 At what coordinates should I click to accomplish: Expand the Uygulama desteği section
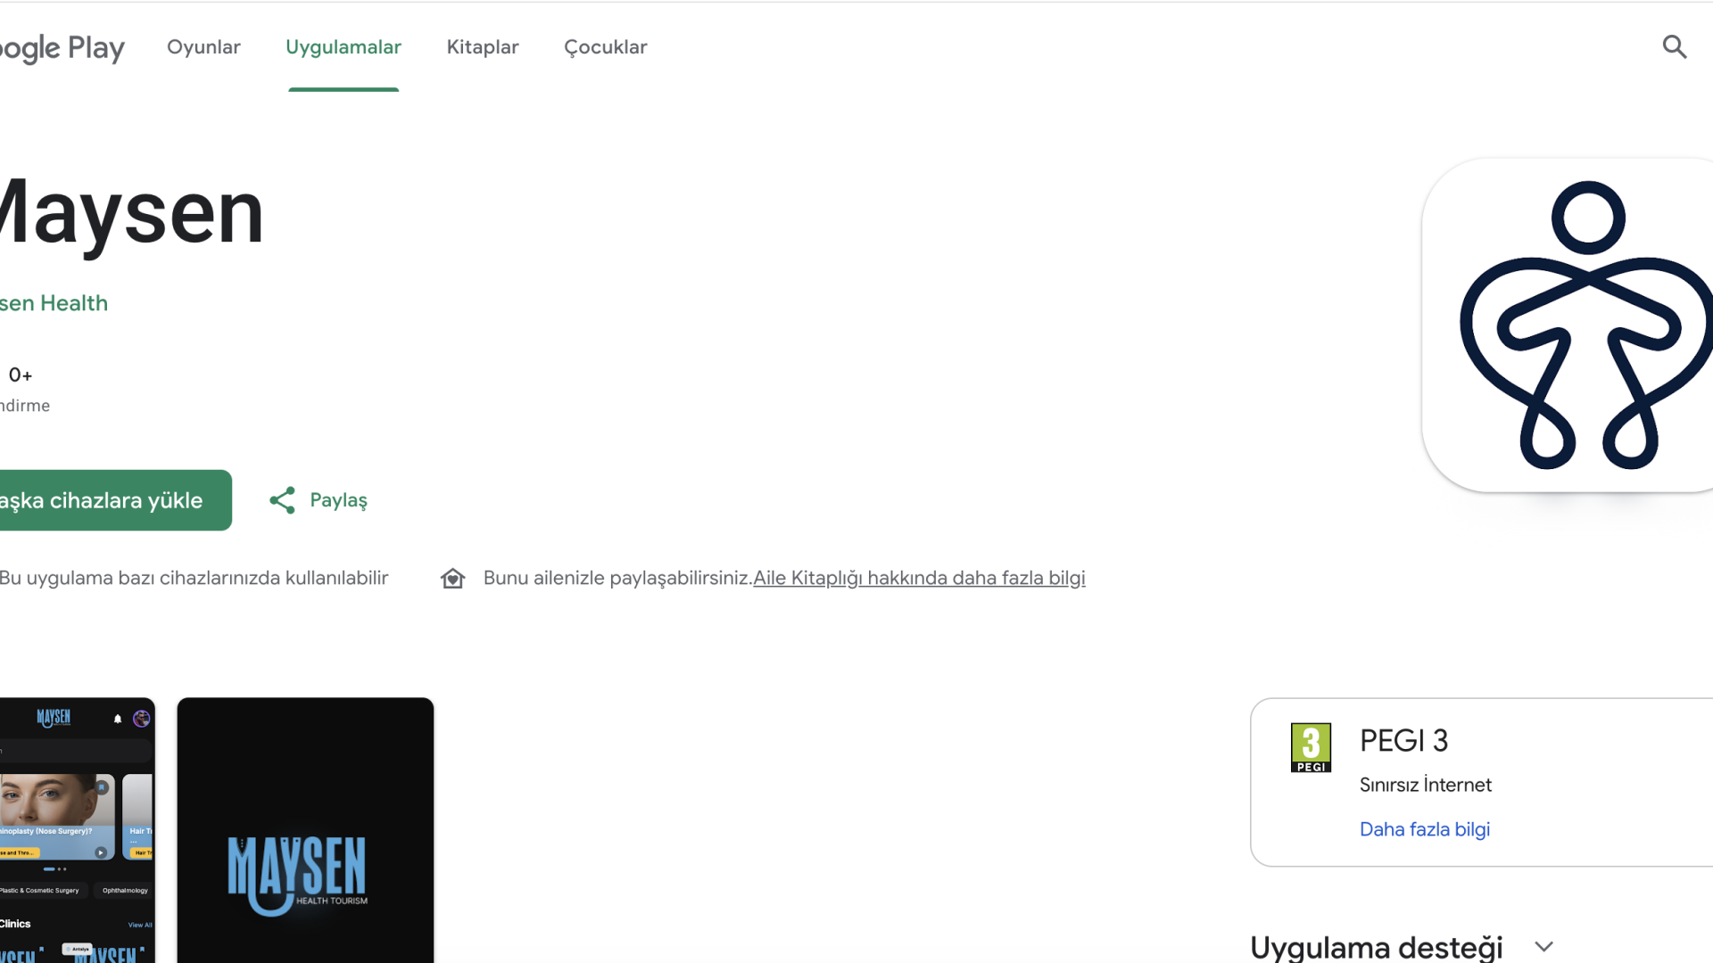(1544, 947)
